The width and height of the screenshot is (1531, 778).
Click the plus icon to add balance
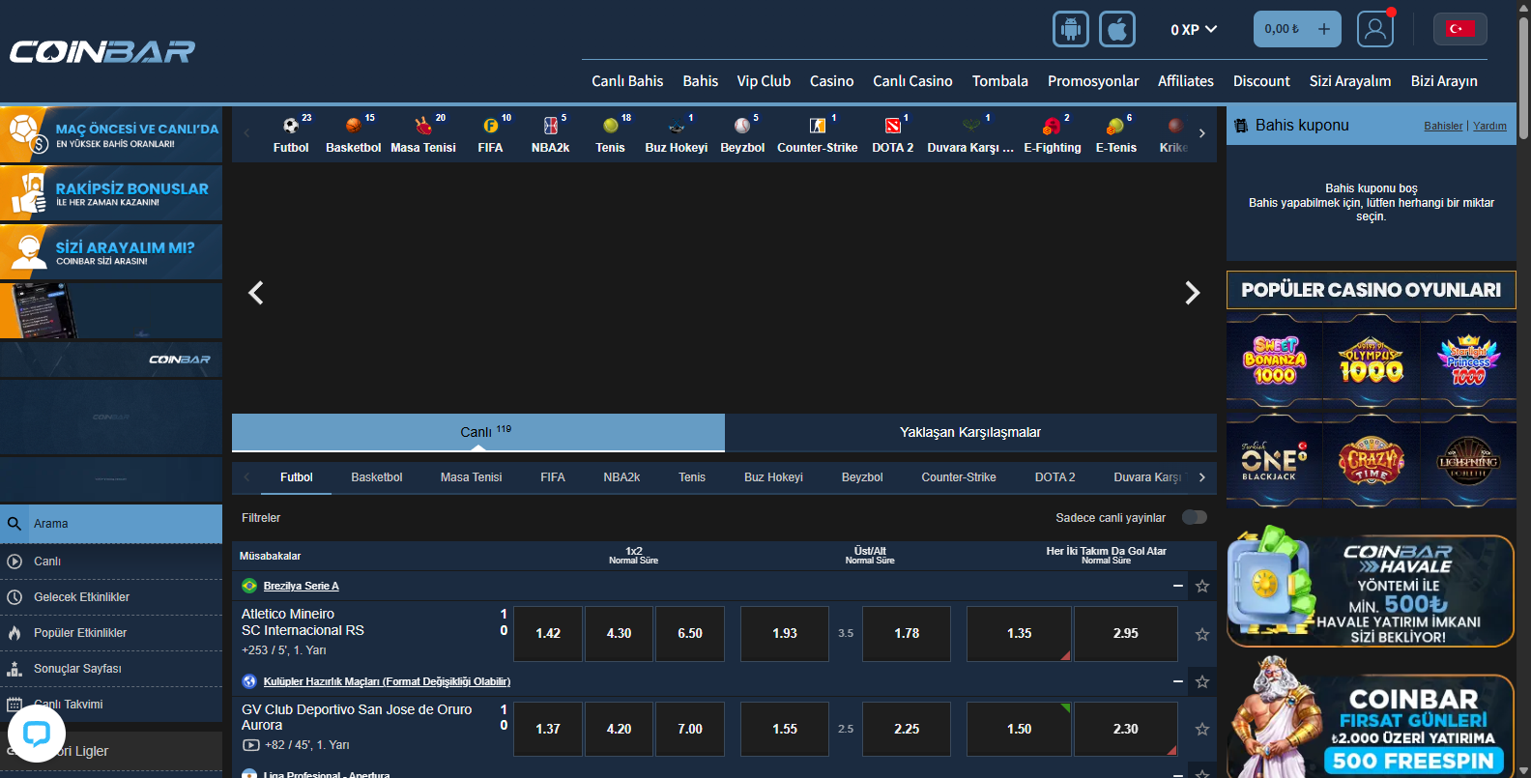coord(1324,29)
